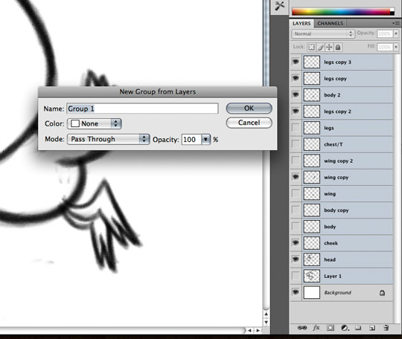Viewport: 402px width, 339px height.
Task: Click the horizontal scrollbar left arrow
Action: click(x=249, y=331)
